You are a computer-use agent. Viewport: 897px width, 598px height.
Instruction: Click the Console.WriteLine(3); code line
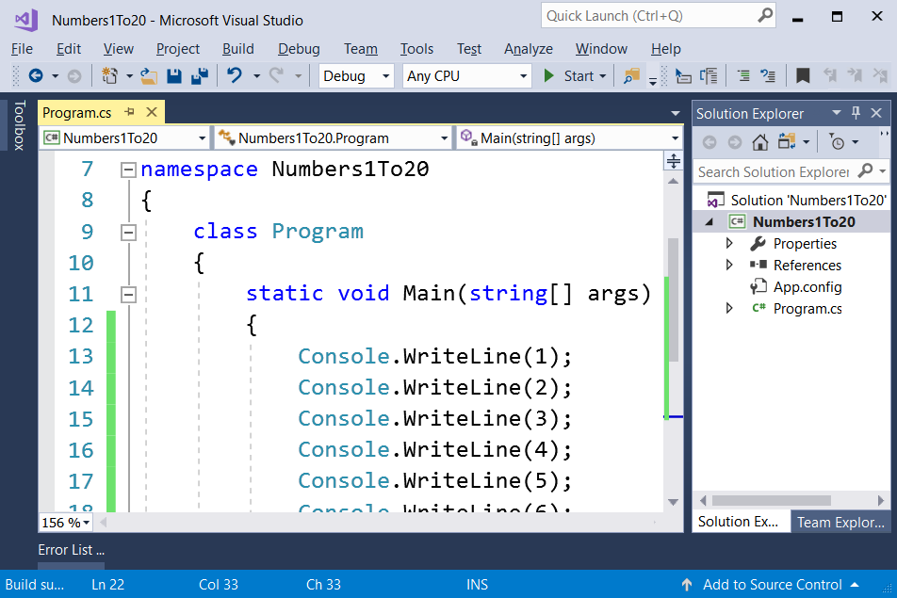(434, 418)
